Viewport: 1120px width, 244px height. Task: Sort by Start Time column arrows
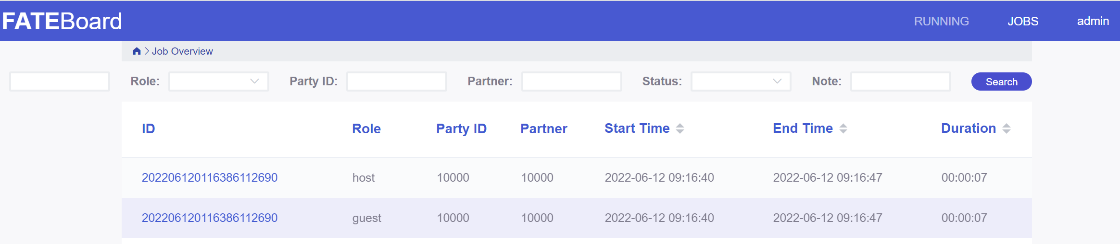680,128
